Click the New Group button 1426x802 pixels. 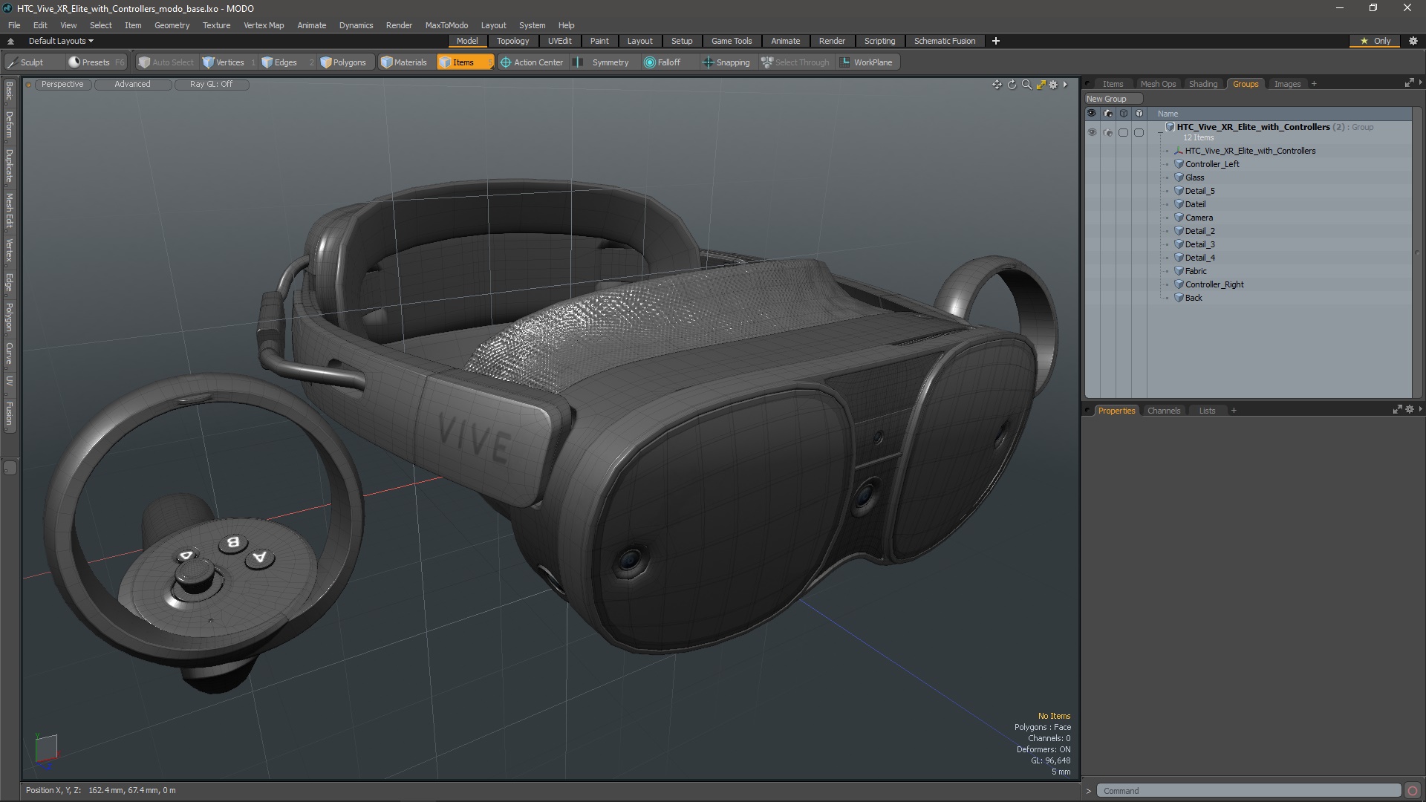[1113, 99]
